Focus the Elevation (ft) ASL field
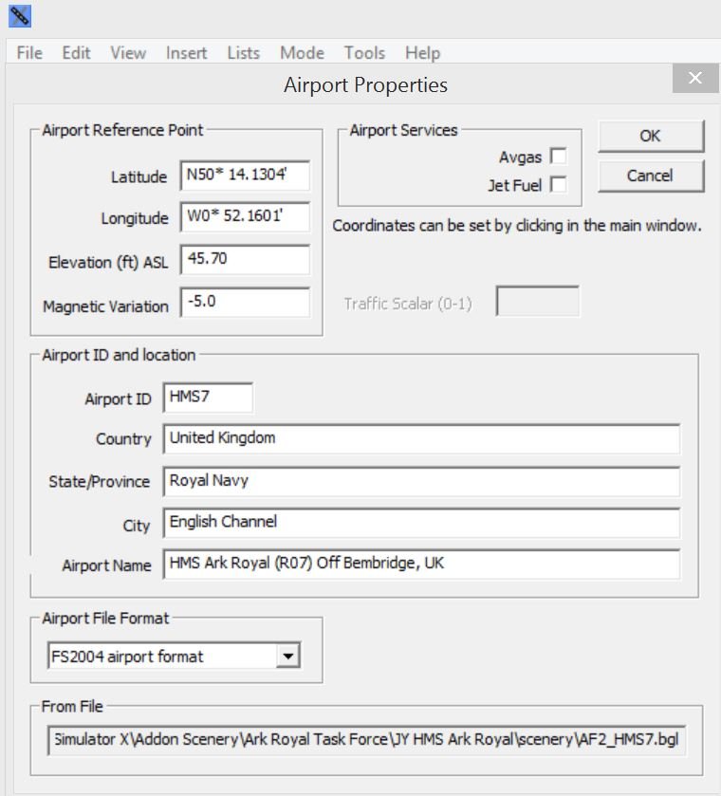This screenshot has height=796, width=721. coord(245,261)
